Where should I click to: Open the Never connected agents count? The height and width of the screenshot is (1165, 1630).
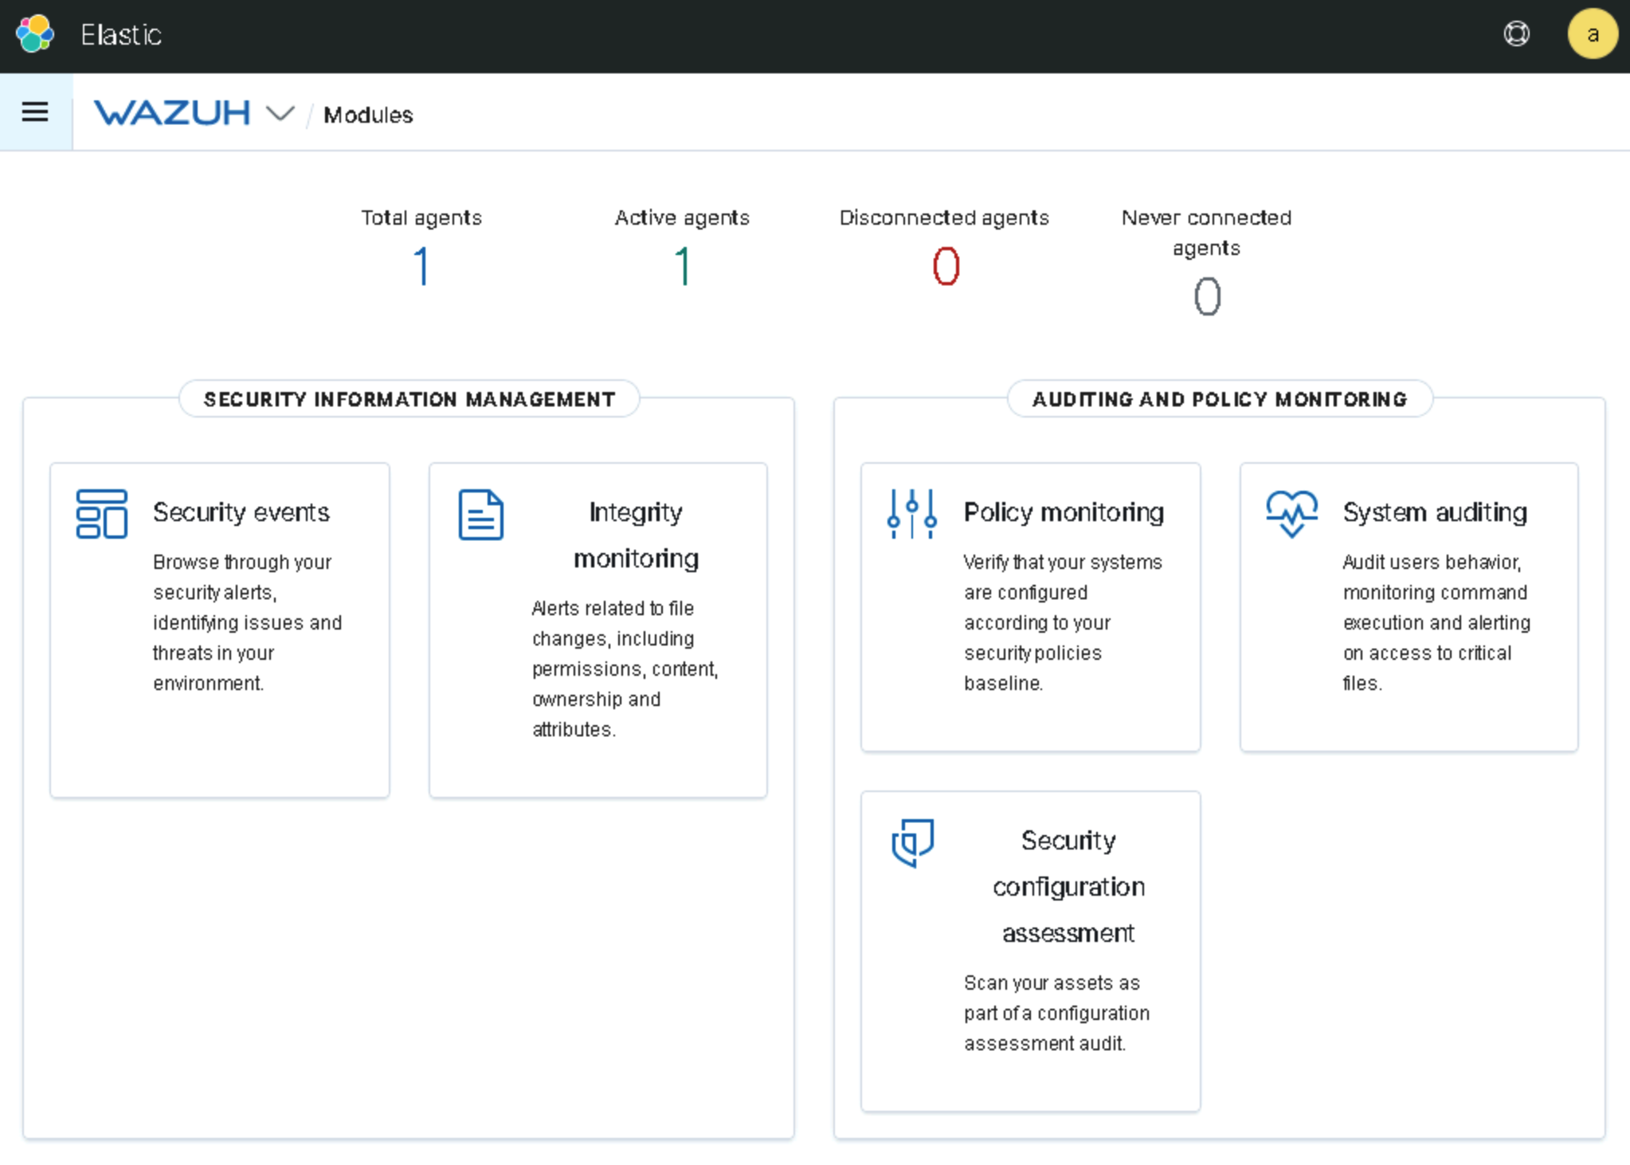coord(1206,296)
